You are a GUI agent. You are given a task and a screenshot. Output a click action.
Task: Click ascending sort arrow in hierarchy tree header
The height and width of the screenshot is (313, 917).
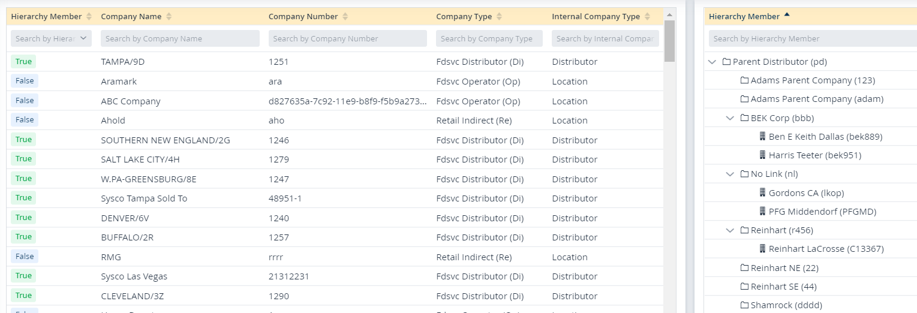787,16
